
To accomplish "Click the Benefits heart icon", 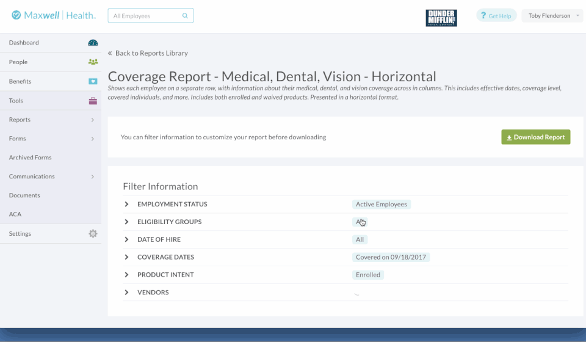I will pyautogui.click(x=93, y=81).
